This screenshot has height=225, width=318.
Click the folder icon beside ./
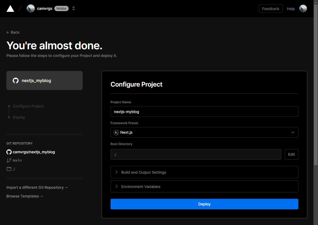click(9, 169)
